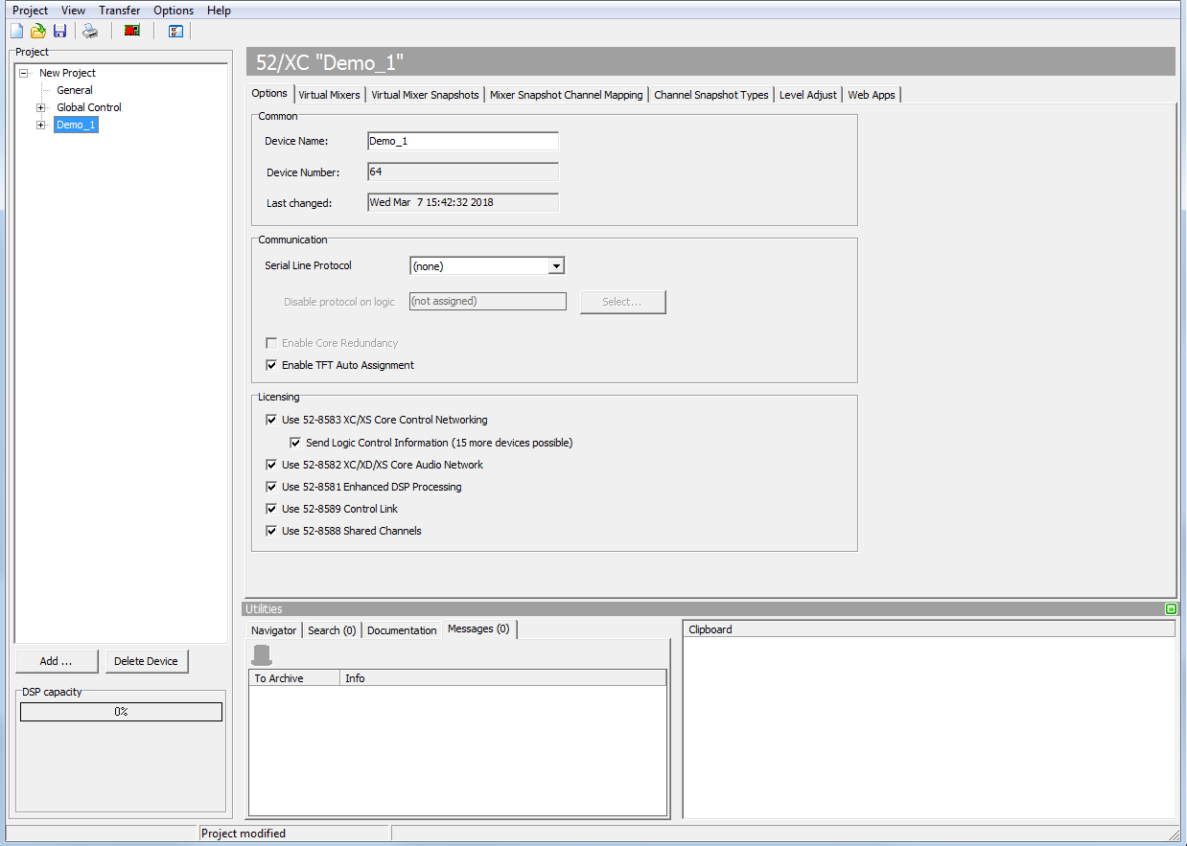Image resolution: width=1187 pixels, height=846 pixels.
Task: Open the Serial Line Protocol dropdown
Action: point(556,265)
